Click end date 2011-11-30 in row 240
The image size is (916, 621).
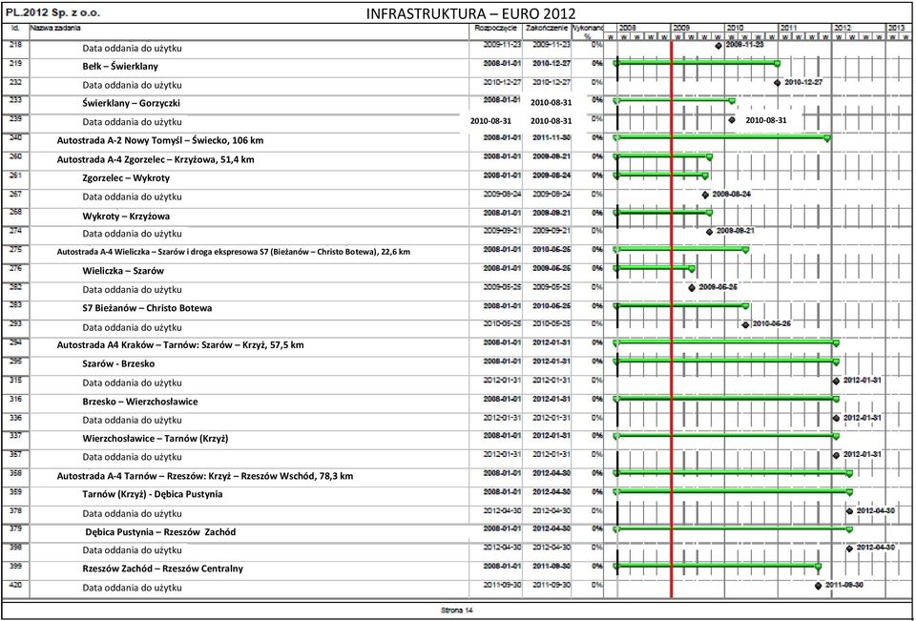(552, 137)
